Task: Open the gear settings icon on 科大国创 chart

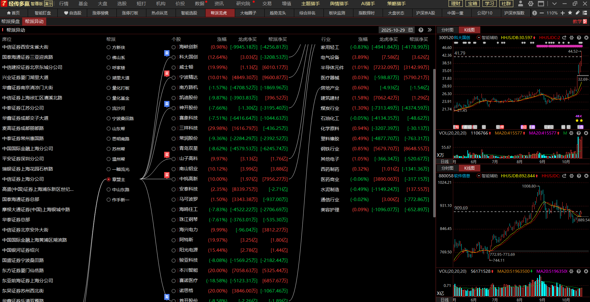Action: [x=572, y=38]
